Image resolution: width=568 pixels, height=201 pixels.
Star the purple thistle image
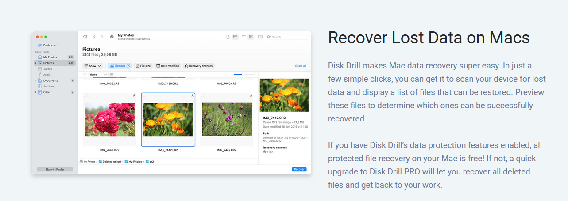(251, 95)
